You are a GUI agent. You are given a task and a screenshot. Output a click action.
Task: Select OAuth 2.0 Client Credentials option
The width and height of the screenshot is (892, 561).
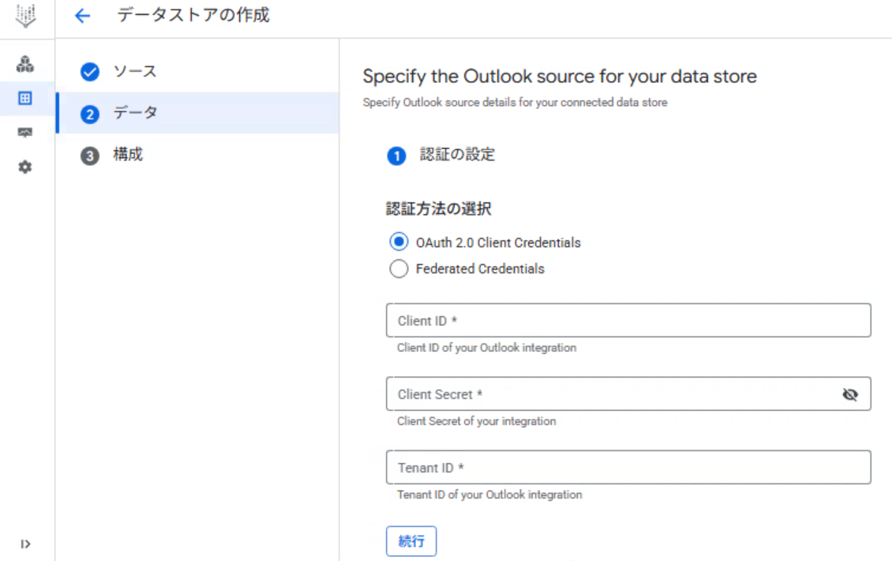click(399, 243)
